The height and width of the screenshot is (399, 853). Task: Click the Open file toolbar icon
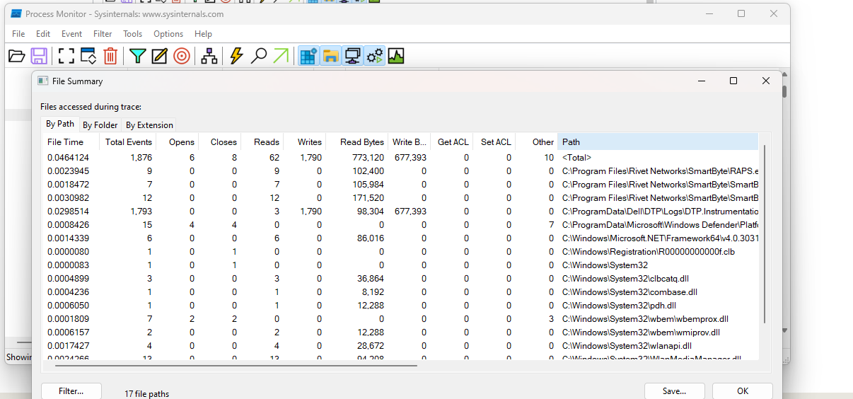(17, 56)
